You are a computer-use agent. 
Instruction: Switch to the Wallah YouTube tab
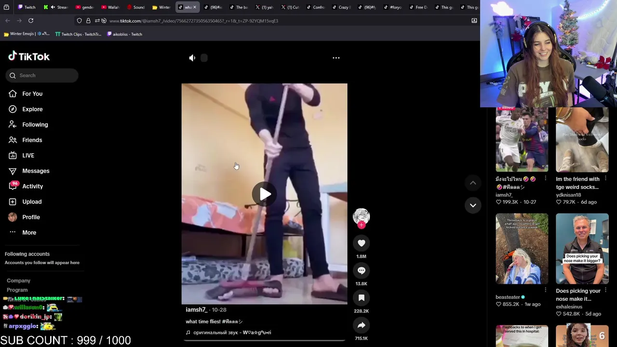(x=110, y=7)
